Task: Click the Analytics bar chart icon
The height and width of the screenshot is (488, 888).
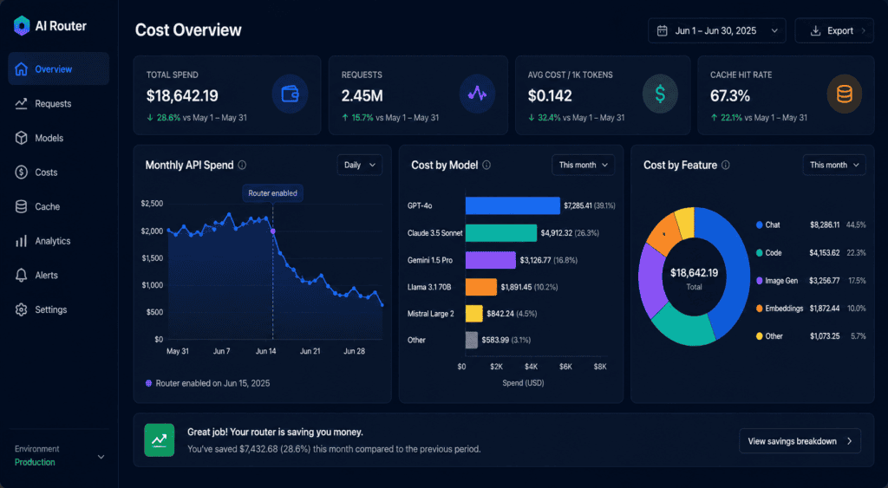Action: point(21,241)
